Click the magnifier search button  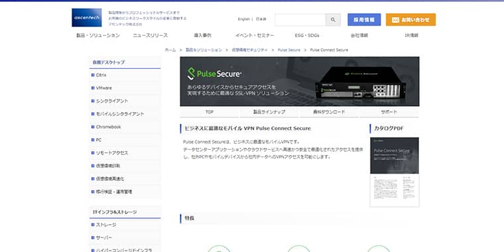pyautogui.click(x=333, y=20)
